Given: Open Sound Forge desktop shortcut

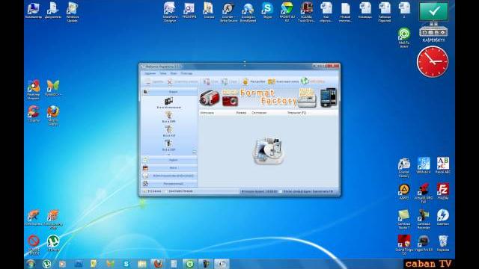Looking at the screenshot, I should pos(404,245).
